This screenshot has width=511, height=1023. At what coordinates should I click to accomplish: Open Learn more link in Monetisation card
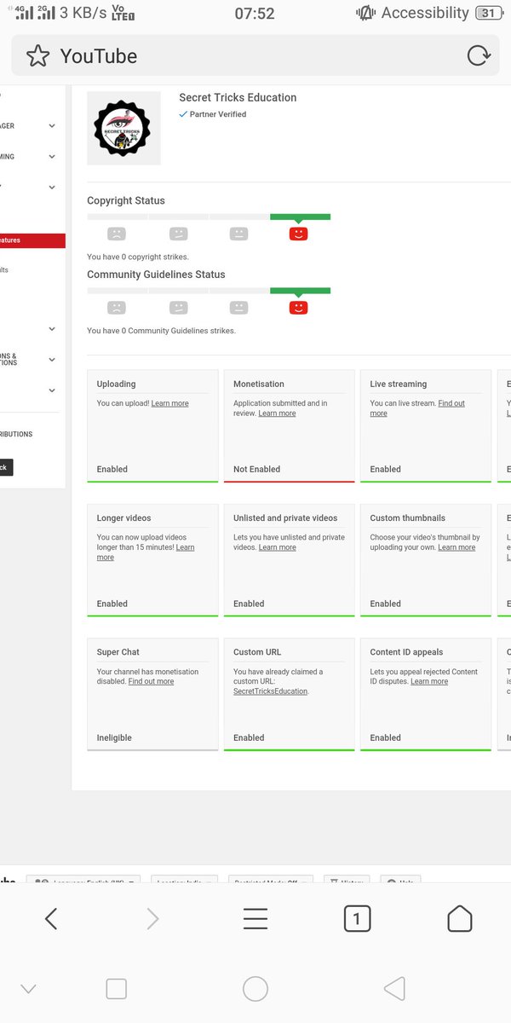(x=277, y=413)
